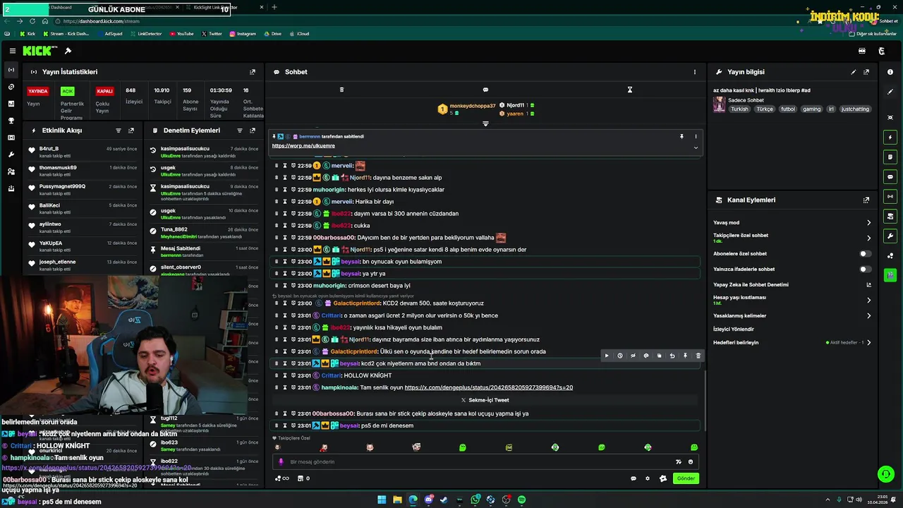Screen dimensions: 903x508
Task: Delete message via hover toolbar trash icon
Action: click(x=698, y=356)
